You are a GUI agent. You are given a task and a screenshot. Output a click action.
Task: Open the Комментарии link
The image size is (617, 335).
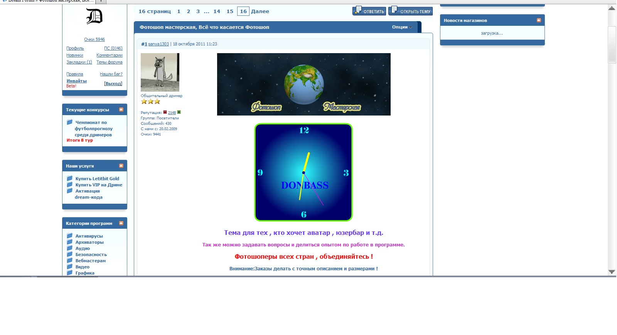pos(110,55)
